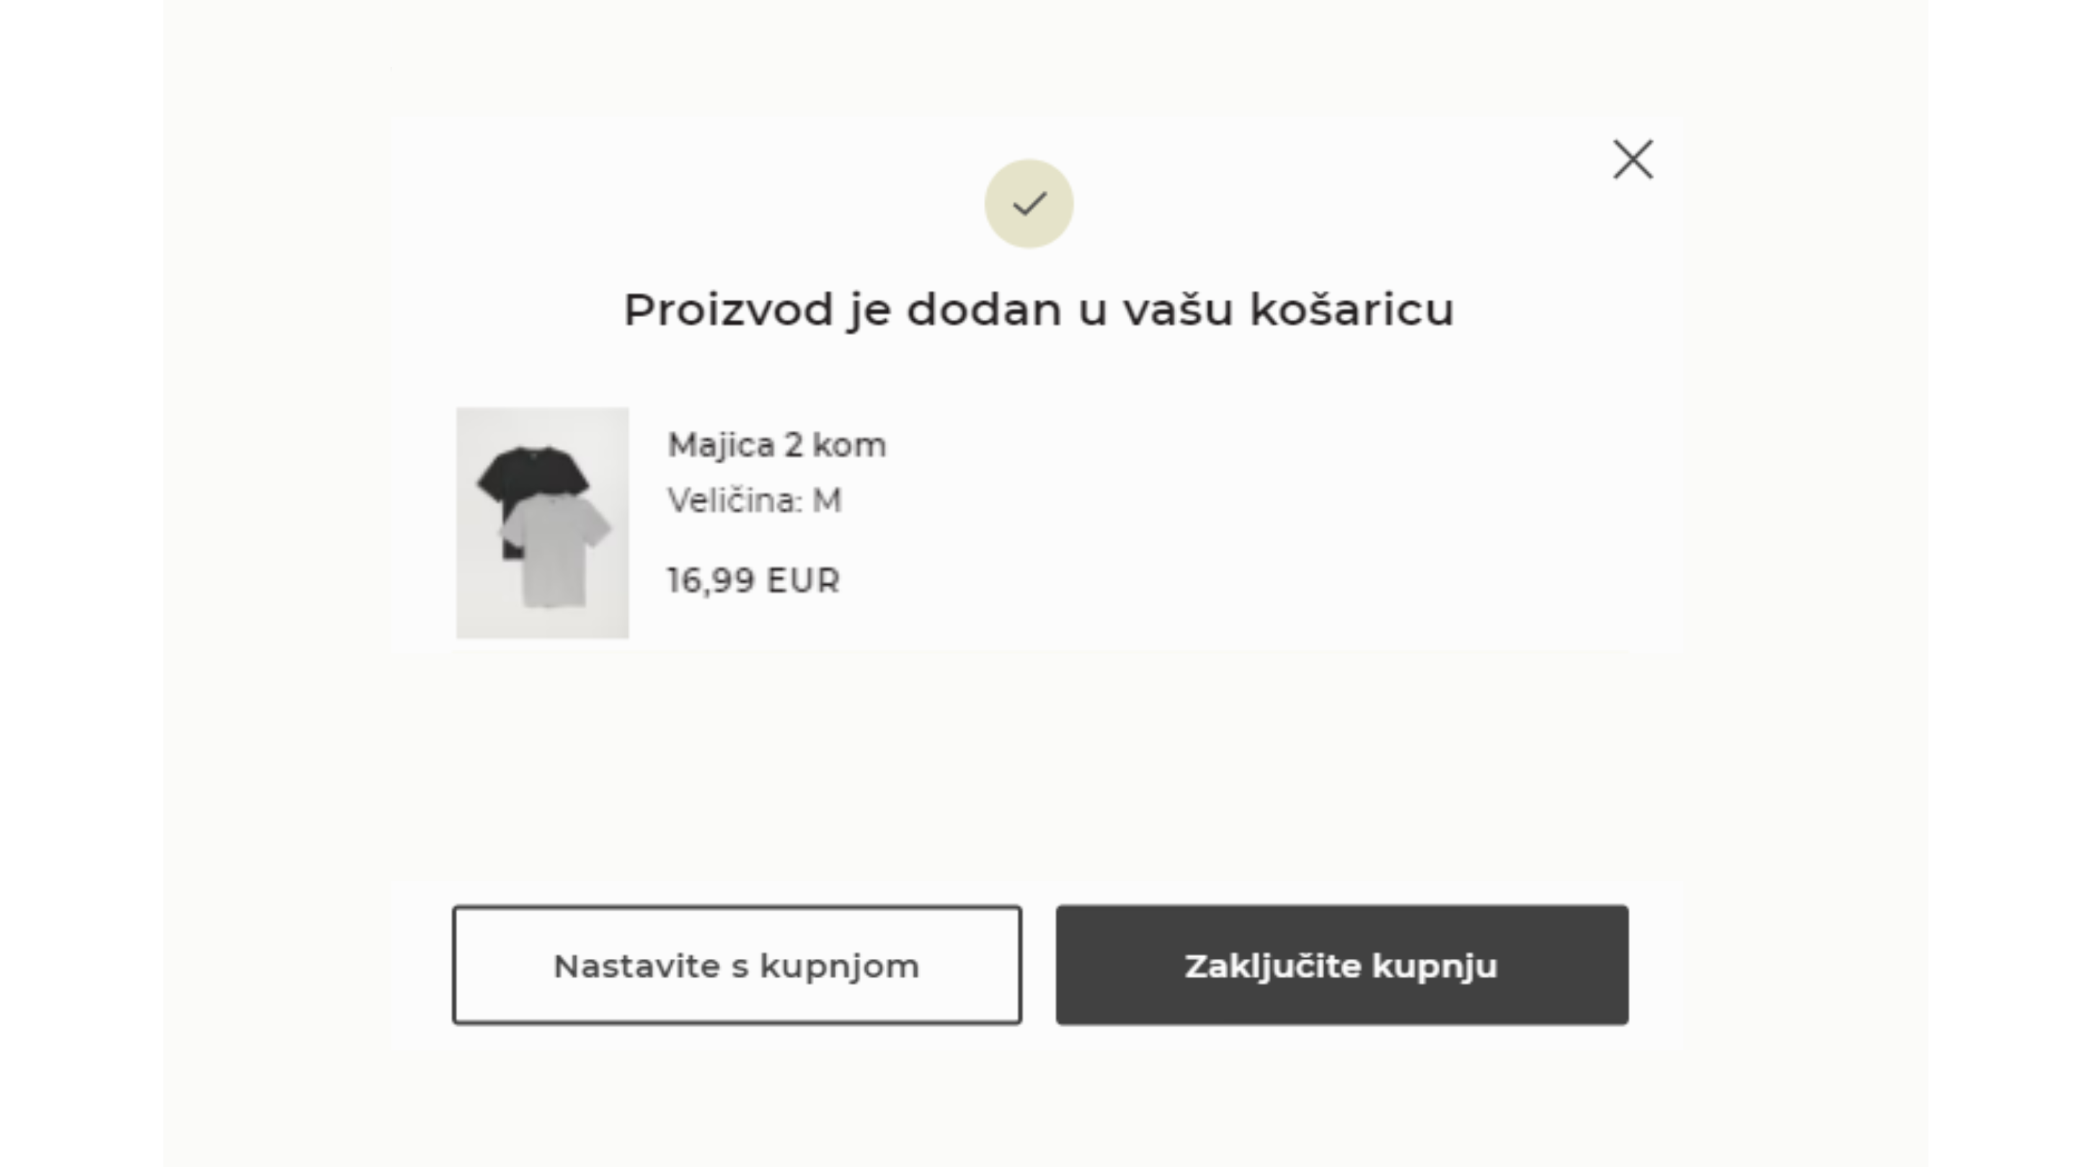The height and width of the screenshot is (1167, 2076).
Task: Click the EUR currency label
Action: point(803,581)
